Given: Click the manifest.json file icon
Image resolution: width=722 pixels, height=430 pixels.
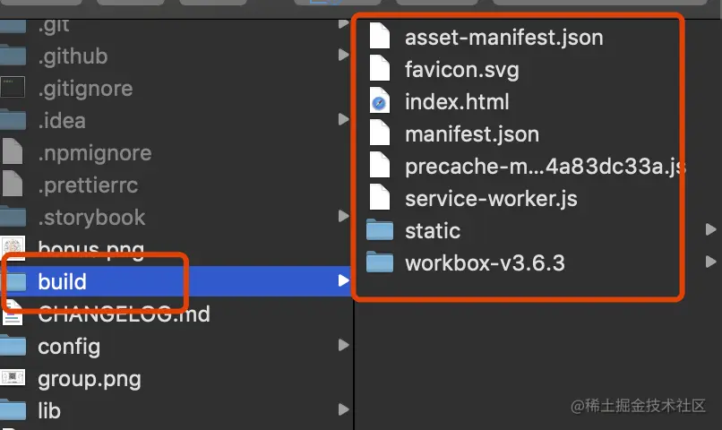Looking at the screenshot, I should tap(380, 133).
